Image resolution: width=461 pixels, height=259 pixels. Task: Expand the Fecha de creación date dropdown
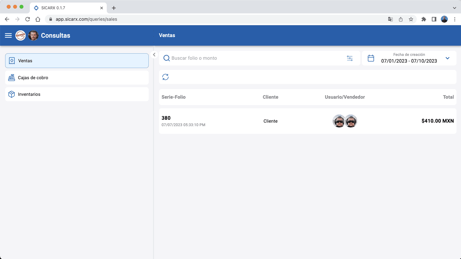pyautogui.click(x=448, y=58)
